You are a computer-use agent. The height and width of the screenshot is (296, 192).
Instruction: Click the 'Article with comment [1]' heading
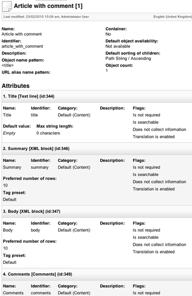coord(48,6)
